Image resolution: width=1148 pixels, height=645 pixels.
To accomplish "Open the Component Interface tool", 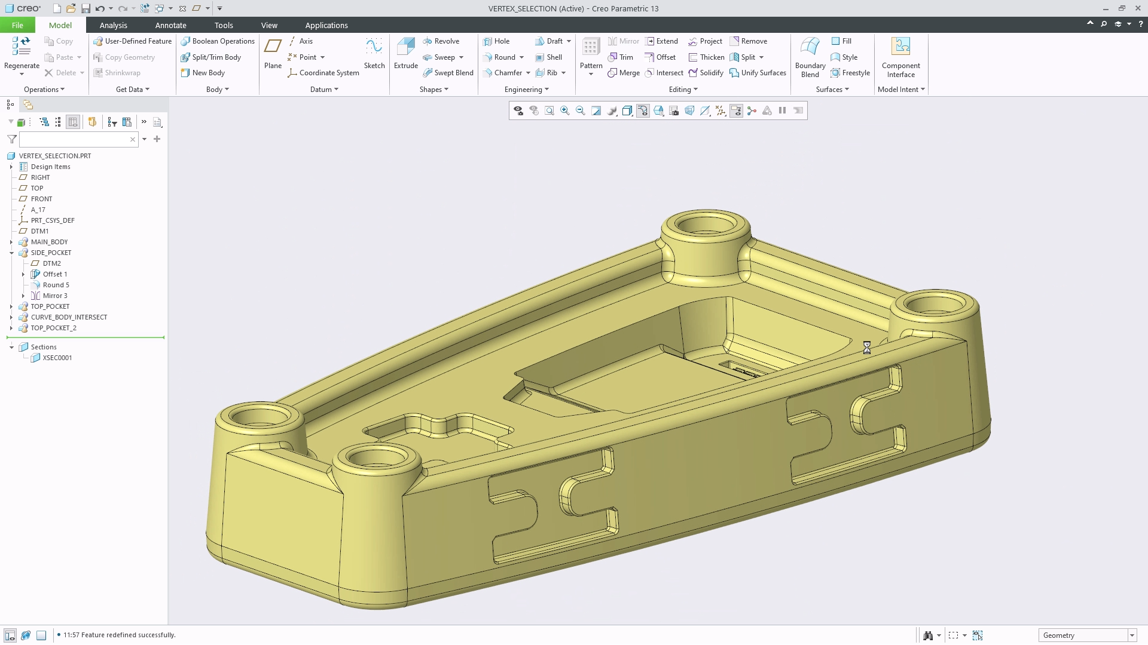I will 900,57.
